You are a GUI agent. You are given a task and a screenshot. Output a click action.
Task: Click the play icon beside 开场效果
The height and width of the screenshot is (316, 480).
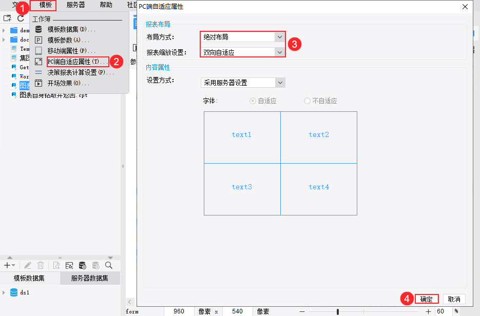coord(39,83)
